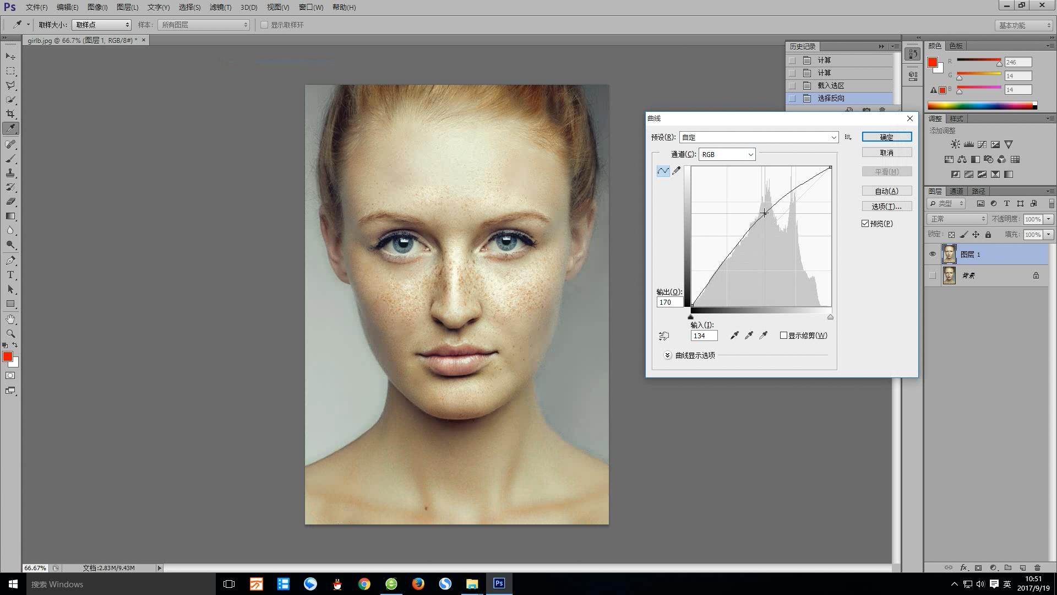1057x595 pixels.
Task: Enable the 显示修剪(W) checkbox
Action: (x=783, y=336)
